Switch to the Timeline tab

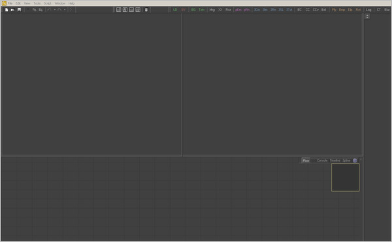(x=335, y=160)
